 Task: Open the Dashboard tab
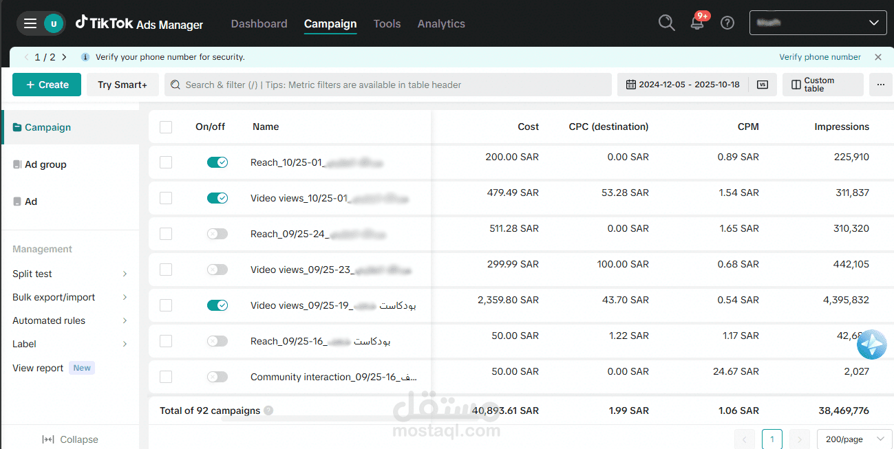coord(259,23)
